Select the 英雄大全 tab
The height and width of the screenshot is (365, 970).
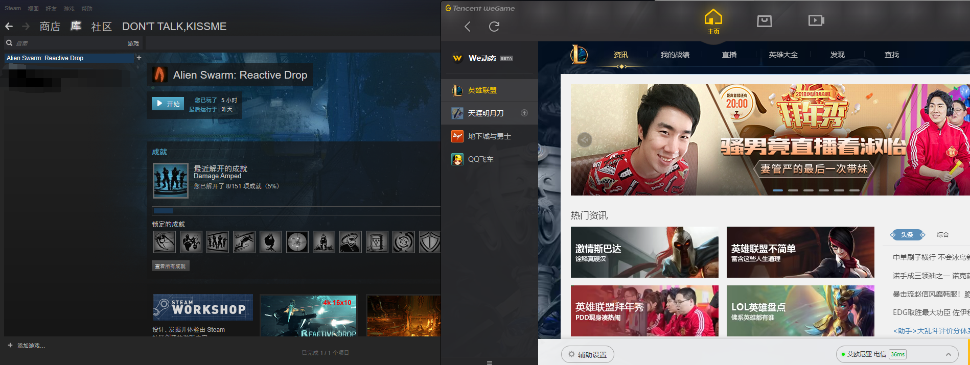pos(783,55)
